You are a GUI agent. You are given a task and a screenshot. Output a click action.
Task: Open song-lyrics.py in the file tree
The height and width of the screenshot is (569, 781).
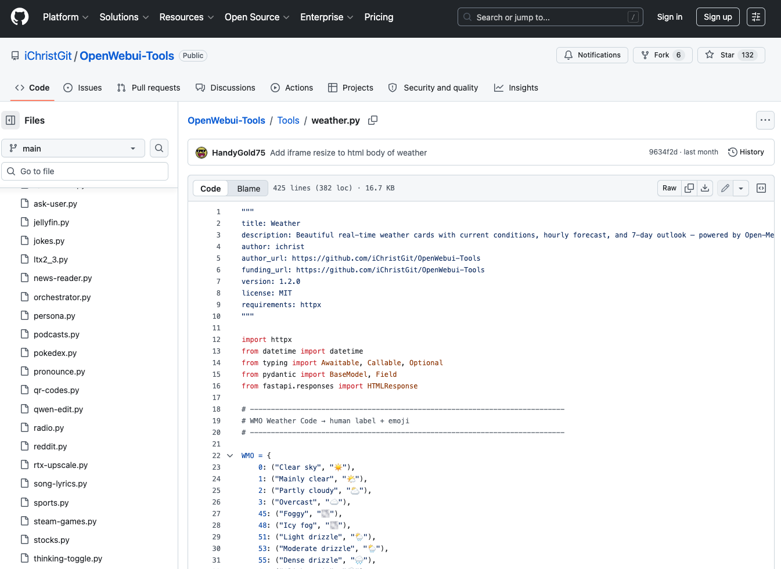point(60,484)
